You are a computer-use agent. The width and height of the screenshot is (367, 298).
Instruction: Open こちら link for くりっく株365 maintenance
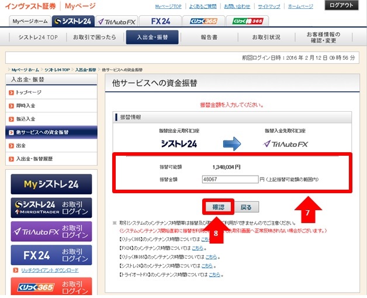[x=211, y=257]
